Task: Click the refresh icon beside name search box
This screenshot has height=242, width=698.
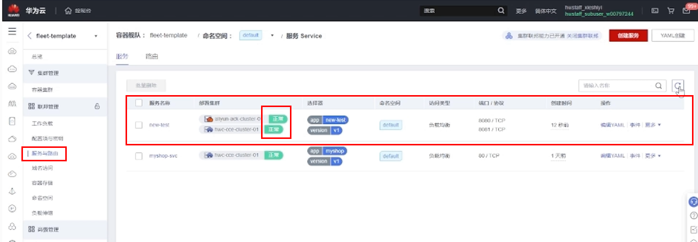Action: 678,86
